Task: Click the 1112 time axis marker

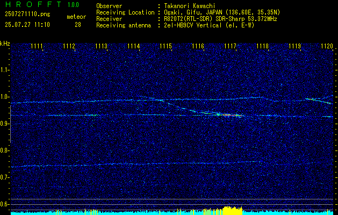Action: pyautogui.click(x=69, y=46)
